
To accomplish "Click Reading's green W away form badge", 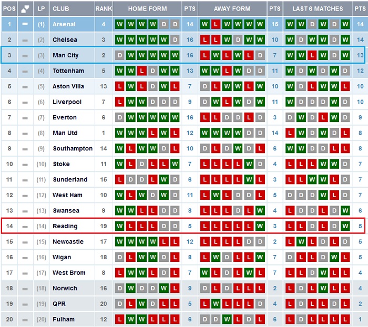I will (260, 226).
